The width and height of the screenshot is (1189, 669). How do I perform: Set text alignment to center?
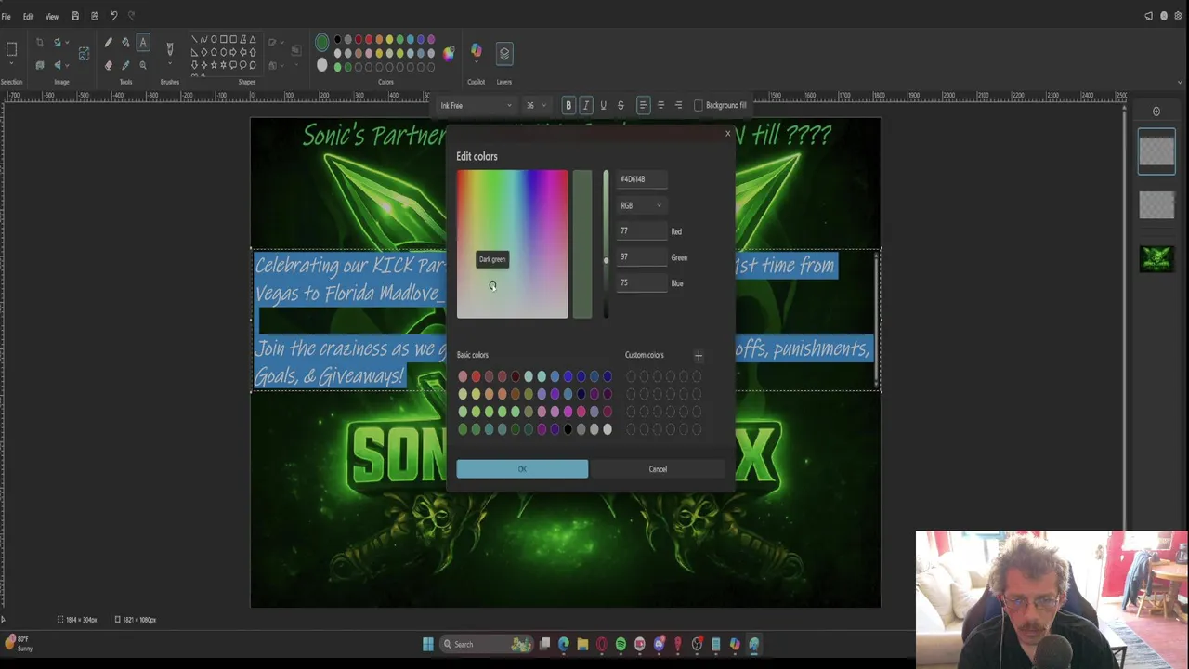660,105
